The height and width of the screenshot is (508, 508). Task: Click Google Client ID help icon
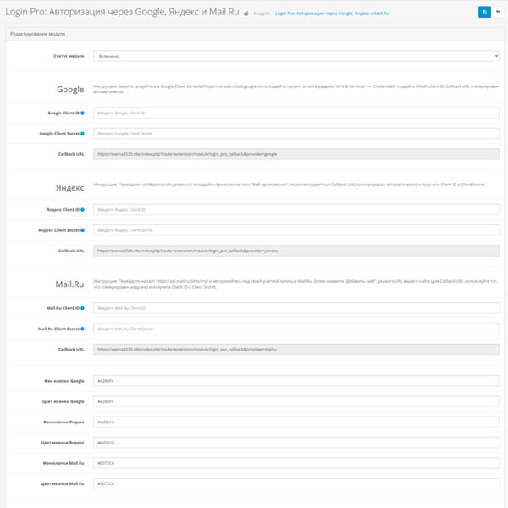(83, 113)
